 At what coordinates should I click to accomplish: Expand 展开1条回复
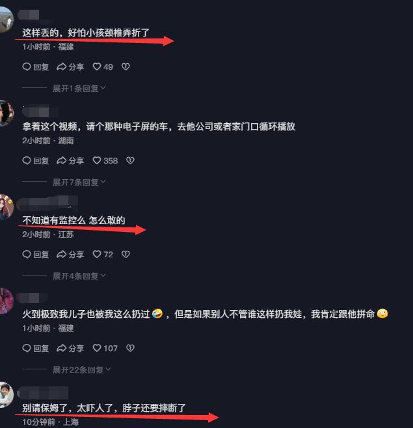point(79,88)
